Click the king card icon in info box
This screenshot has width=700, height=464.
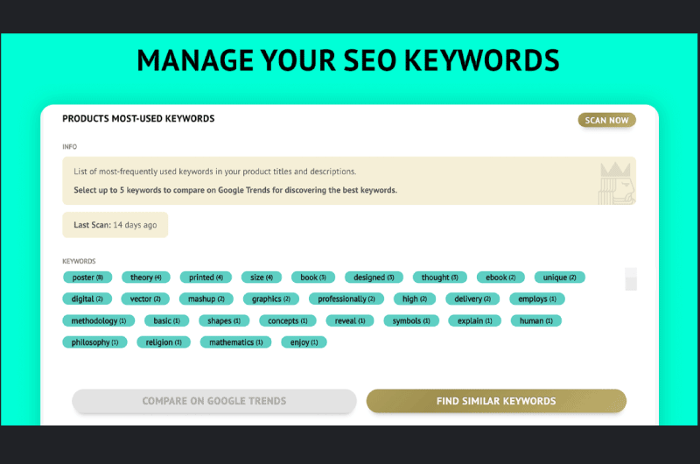click(x=617, y=183)
